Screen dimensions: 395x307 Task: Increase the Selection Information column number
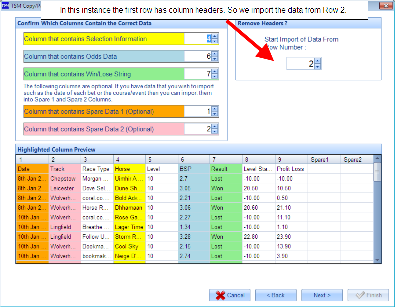coord(215,36)
